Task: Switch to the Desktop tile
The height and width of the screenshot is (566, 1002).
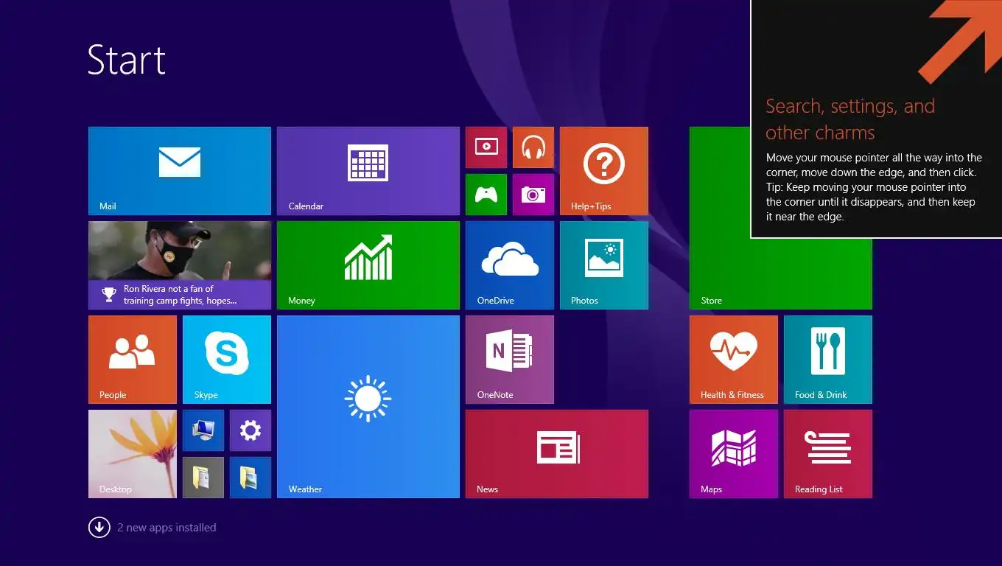Action: 133,454
